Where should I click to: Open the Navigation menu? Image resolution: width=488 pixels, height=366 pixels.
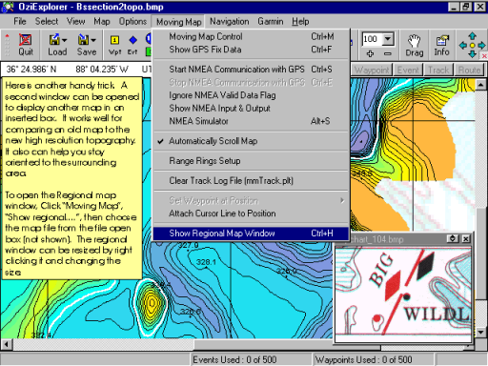(x=230, y=22)
